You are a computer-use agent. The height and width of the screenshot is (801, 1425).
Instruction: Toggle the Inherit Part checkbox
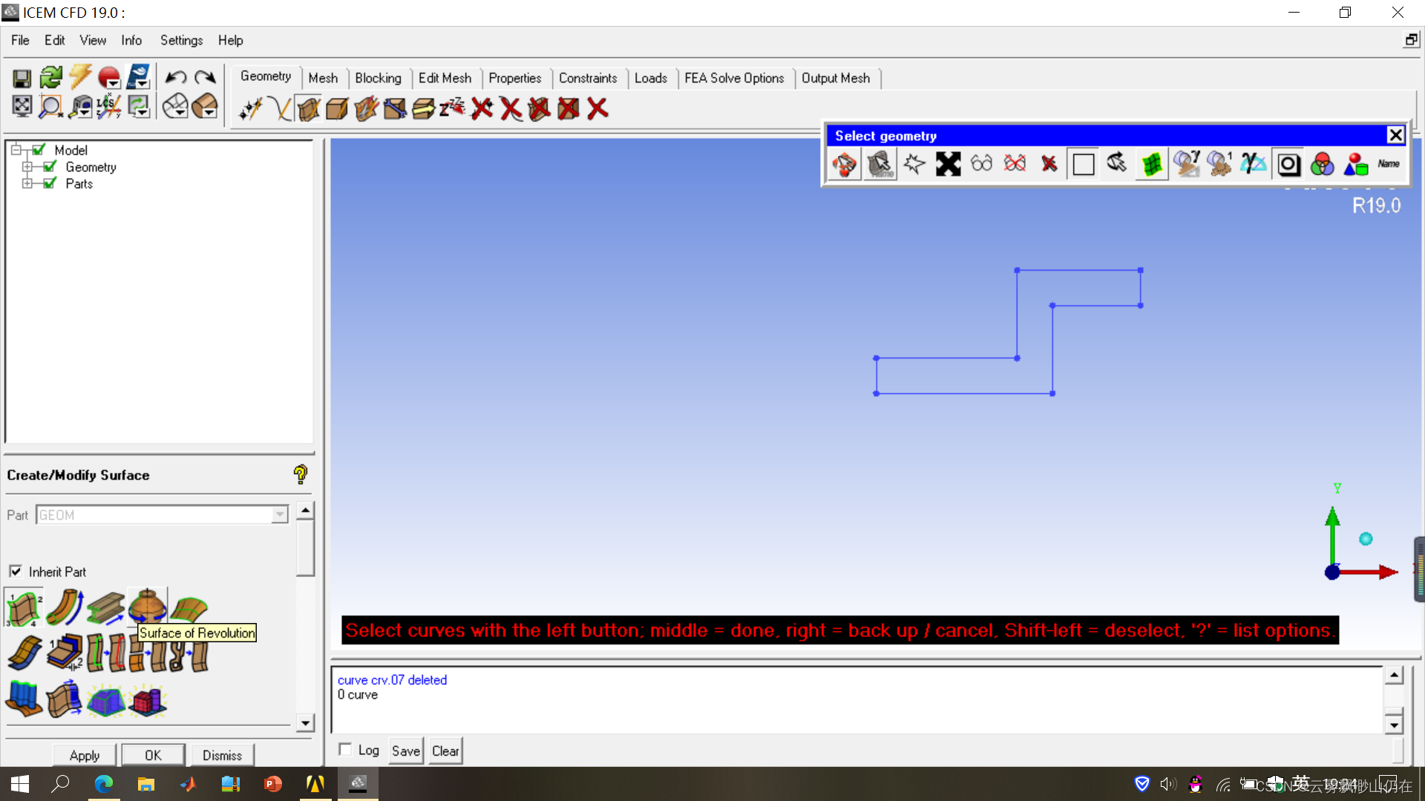point(16,571)
